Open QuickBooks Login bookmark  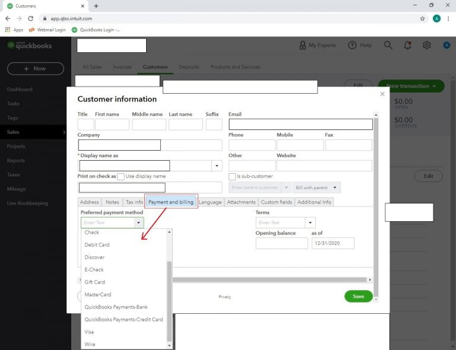[x=96, y=30]
